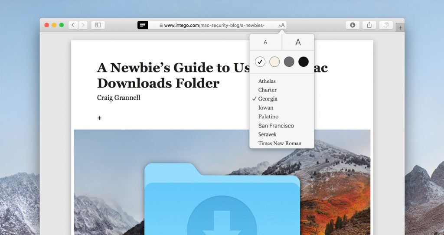Pick the San Francisco font option
The image size is (444, 235).
coord(276,126)
